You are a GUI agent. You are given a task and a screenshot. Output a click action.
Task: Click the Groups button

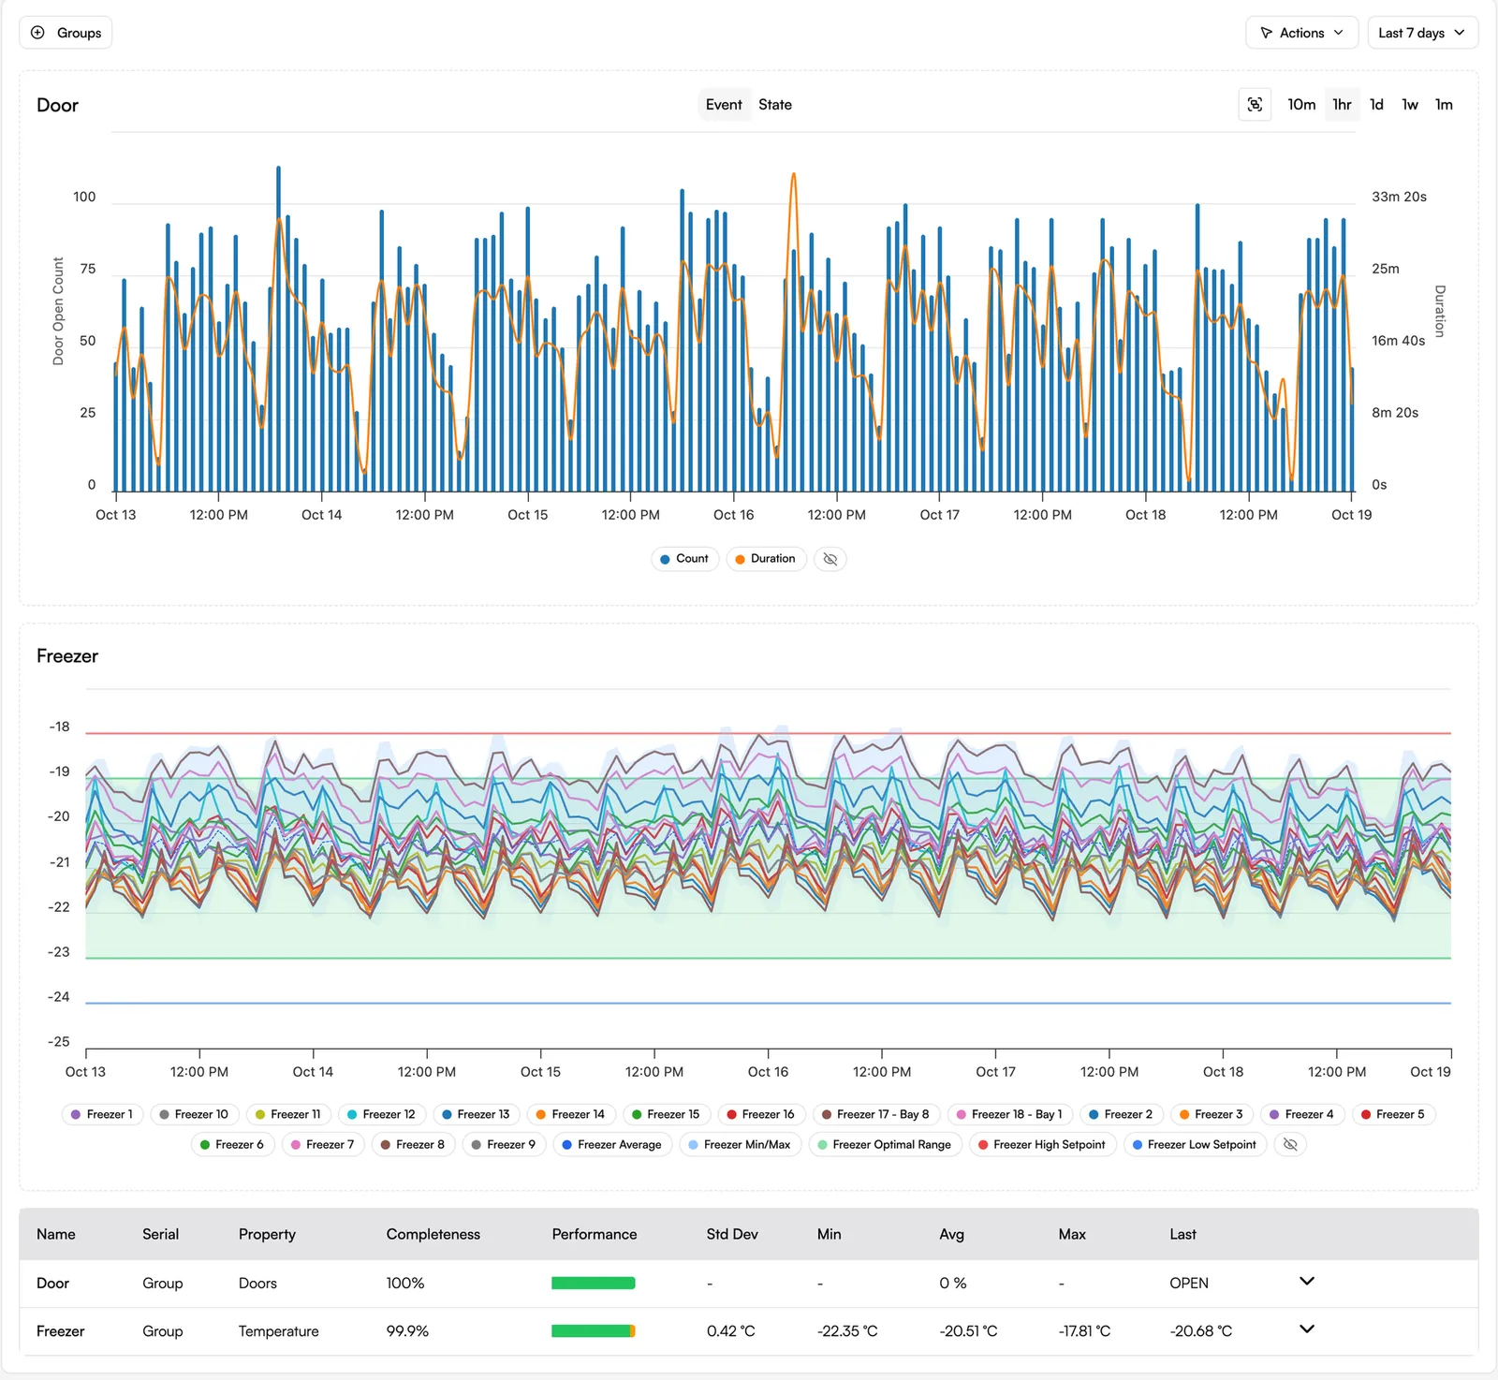(x=66, y=33)
